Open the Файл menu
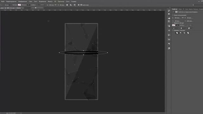The height and width of the screenshot is (114, 203). click(3, 1)
